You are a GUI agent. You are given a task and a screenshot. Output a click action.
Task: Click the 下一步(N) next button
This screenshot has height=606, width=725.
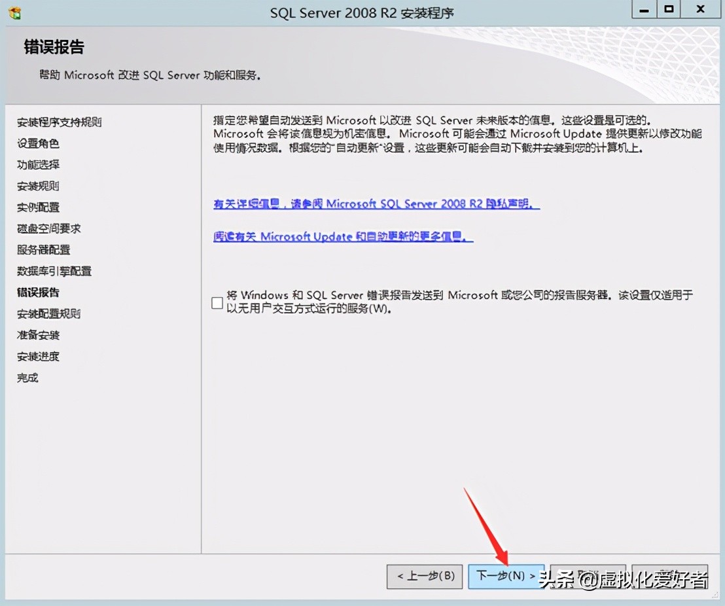point(506,576)
